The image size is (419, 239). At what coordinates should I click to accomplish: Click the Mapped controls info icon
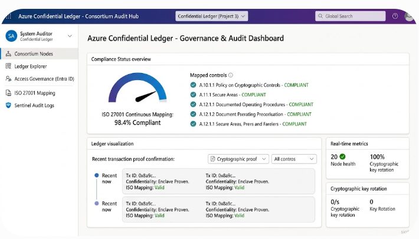[231, 75]
